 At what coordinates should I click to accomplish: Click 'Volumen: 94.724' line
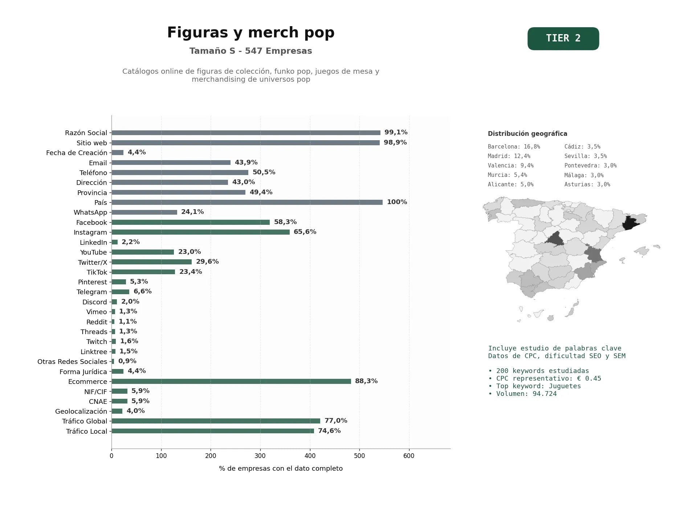click(x=522, y=394)
